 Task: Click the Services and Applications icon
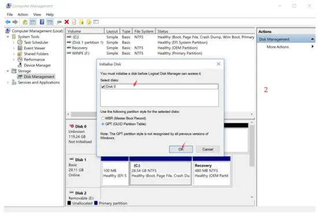click(14, 82)
